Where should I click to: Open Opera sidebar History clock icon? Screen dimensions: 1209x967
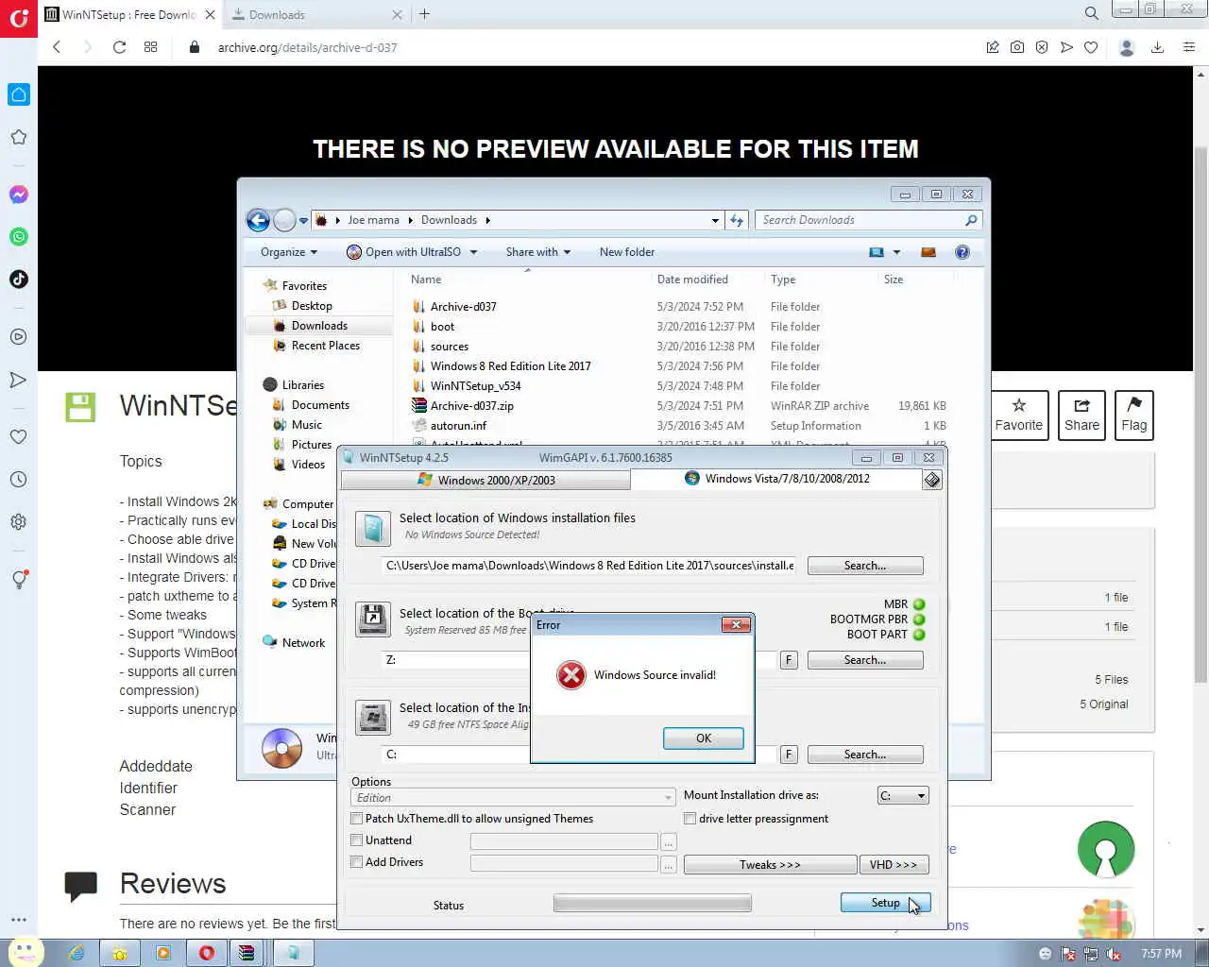tap(19, 480)
